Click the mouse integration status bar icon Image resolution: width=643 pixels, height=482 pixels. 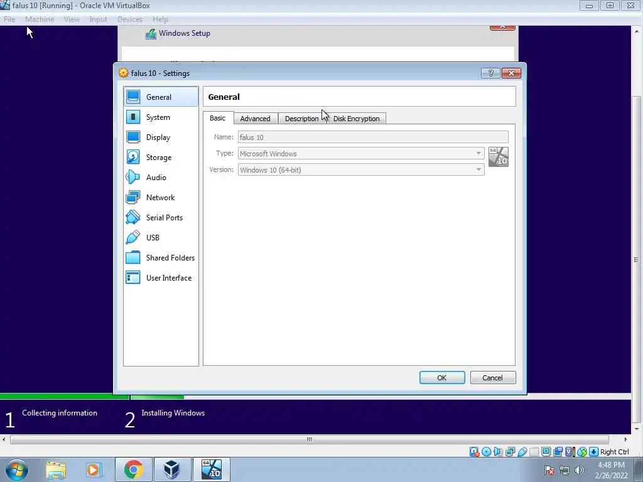click(x=582, y=452)
